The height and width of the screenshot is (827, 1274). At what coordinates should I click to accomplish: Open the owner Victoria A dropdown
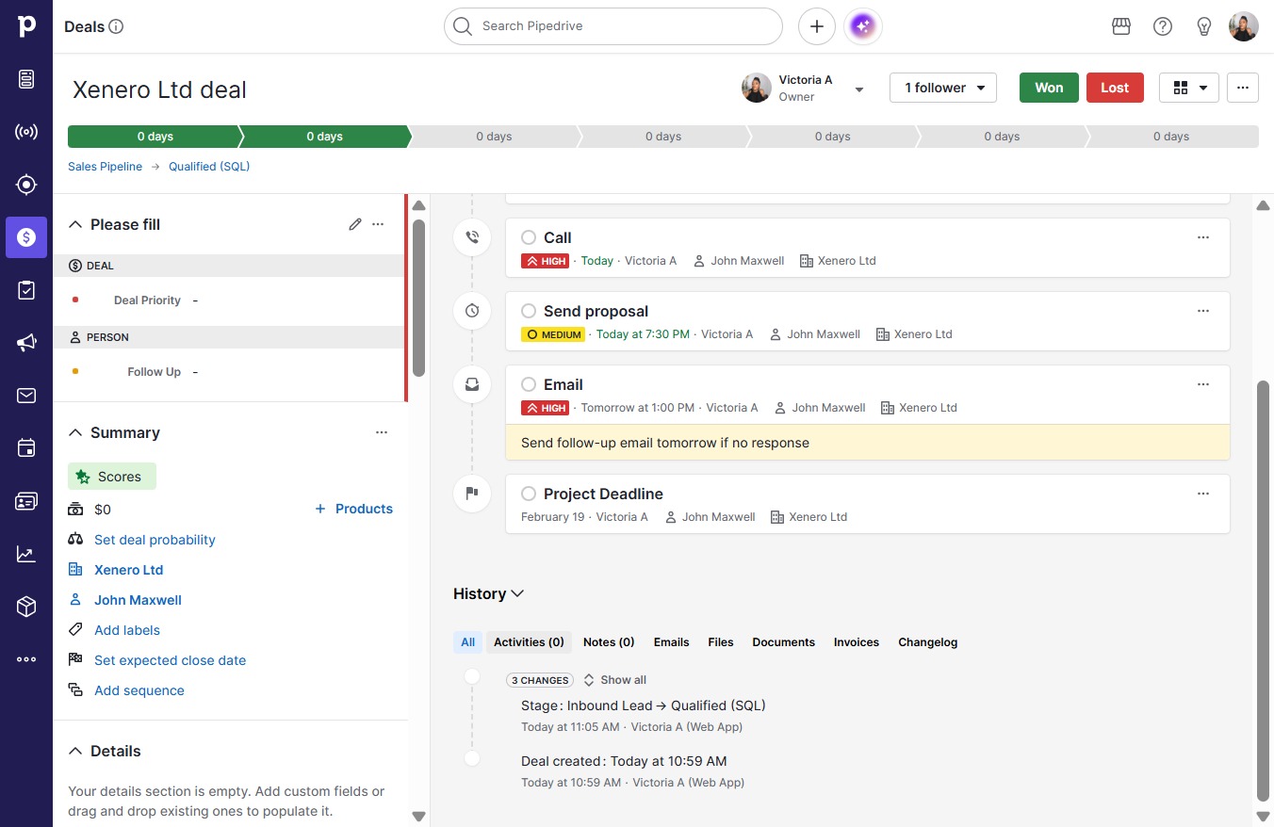(x=859, y=89)
